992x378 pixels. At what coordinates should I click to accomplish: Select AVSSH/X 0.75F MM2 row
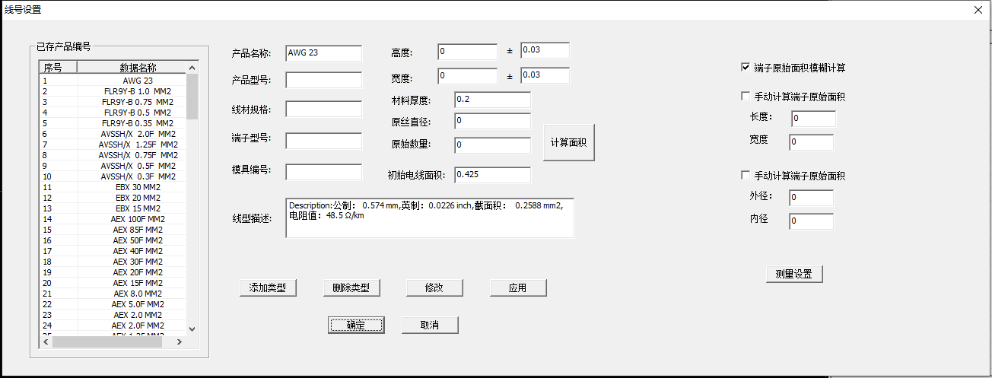click(113, 155)
